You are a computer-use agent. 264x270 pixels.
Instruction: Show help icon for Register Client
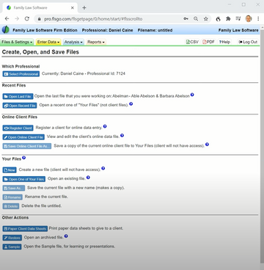[105, 126]
